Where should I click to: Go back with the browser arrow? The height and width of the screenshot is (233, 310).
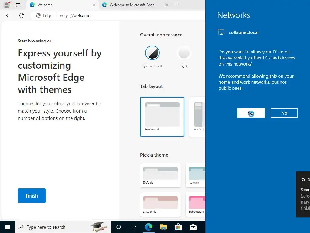[x=8, y=15]
